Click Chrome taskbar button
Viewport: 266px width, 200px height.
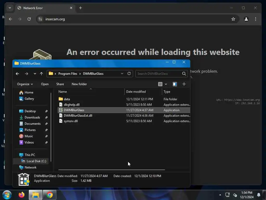[x=50, y=195]
